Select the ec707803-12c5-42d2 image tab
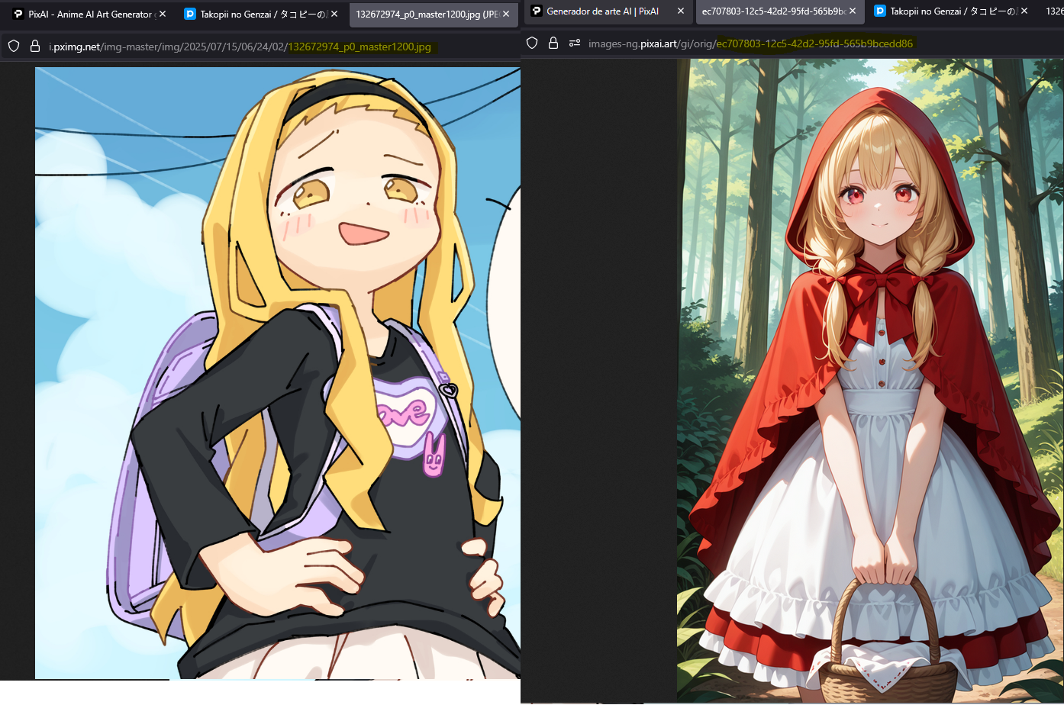The width and height of the screenshot is (1064, 705). (x=779, y=11)
